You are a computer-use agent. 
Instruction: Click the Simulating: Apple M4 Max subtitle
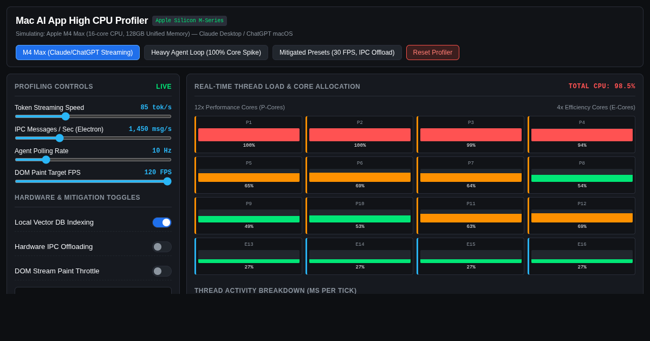pyautogui.click(x=154, y=34)
